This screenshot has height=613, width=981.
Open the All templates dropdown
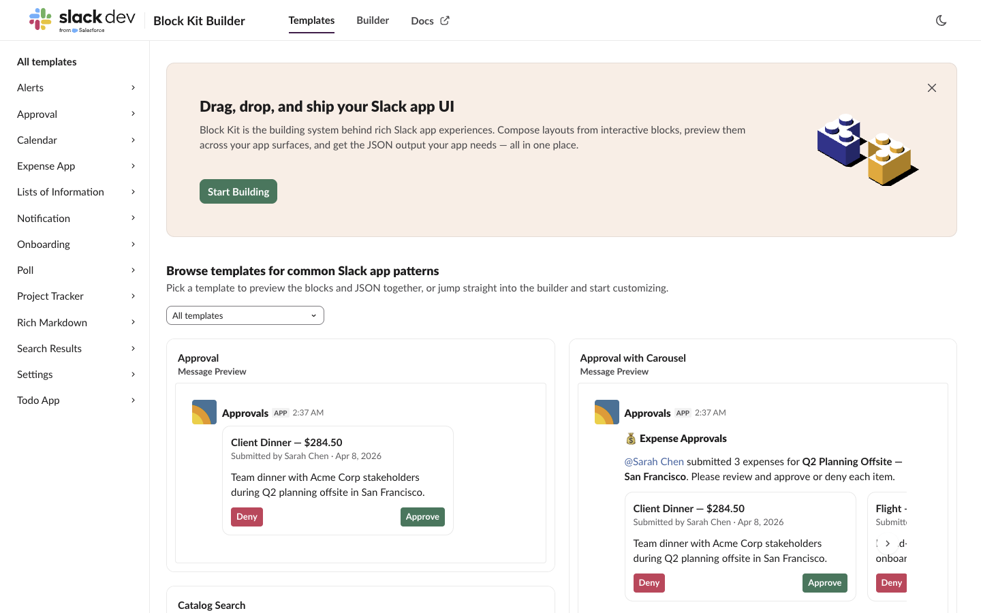coord(245,315)
